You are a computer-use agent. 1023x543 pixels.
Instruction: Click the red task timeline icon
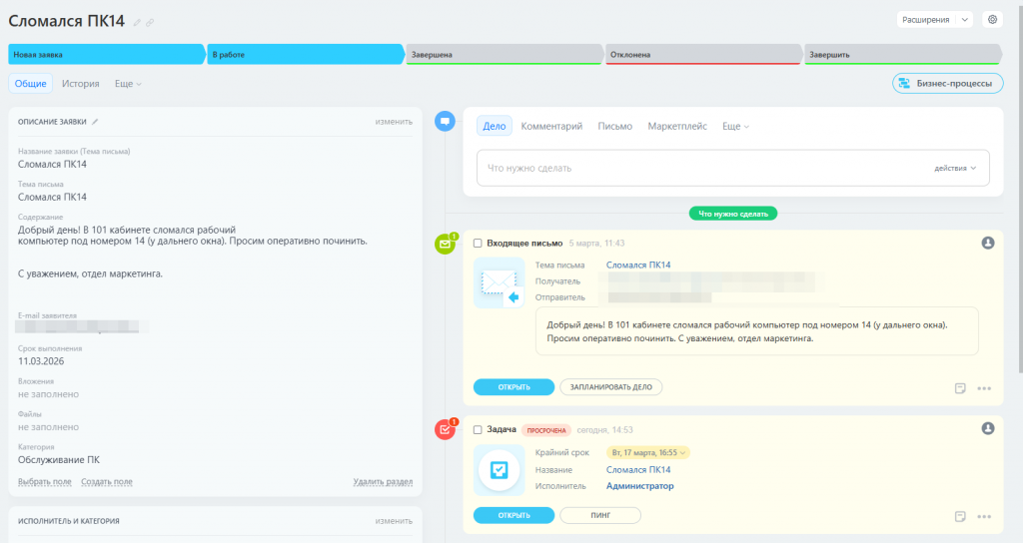click(446, 429)
